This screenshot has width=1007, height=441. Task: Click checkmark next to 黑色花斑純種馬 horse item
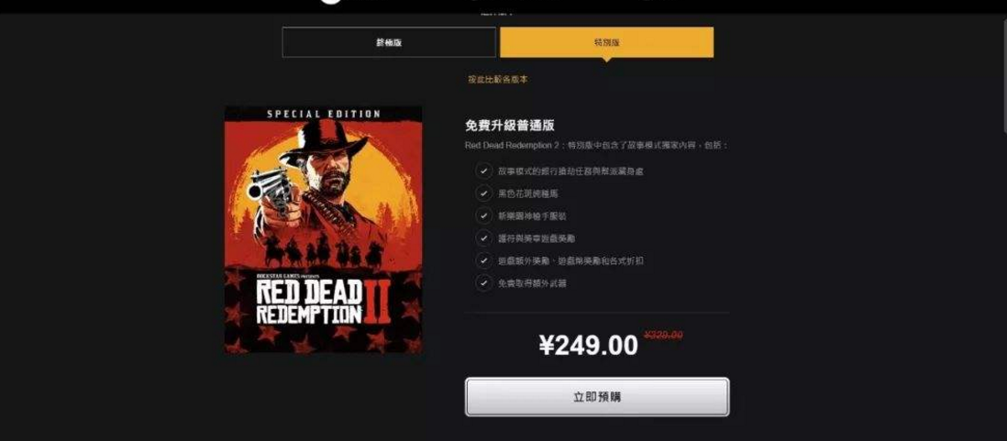[483, 193]
